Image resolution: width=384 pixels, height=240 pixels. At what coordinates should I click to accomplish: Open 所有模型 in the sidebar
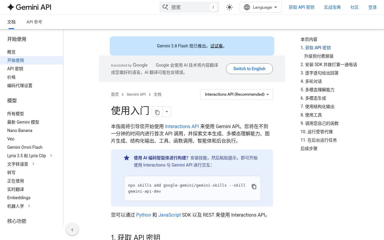click(x=16, y=114)
